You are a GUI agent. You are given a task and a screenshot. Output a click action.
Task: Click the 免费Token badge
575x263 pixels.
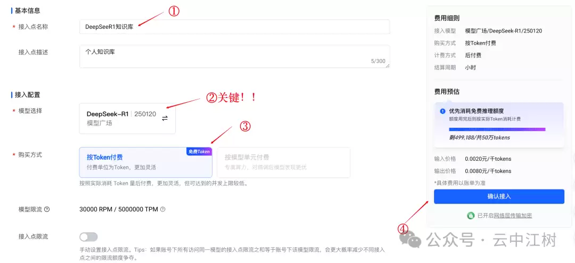pyautogui.click(x=199, y=152)
